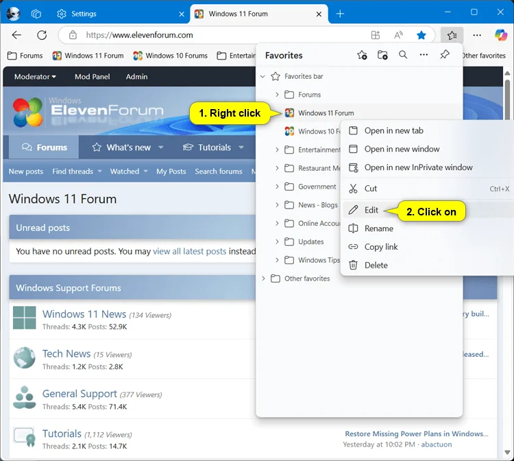Screen dimensions: 514x461
Task: Open New posts link
Action: coord(26,172)
